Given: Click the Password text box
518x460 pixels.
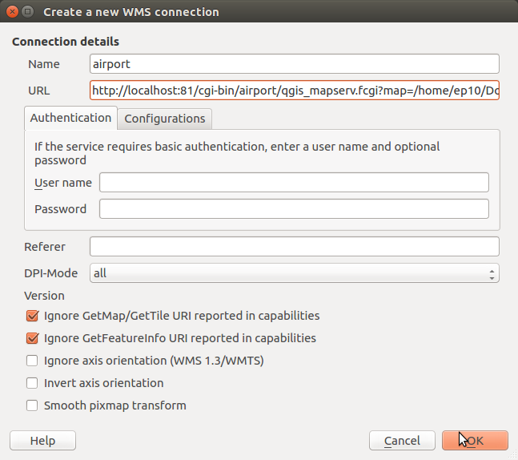Looking at the screenshot, I should click(294, 209).
